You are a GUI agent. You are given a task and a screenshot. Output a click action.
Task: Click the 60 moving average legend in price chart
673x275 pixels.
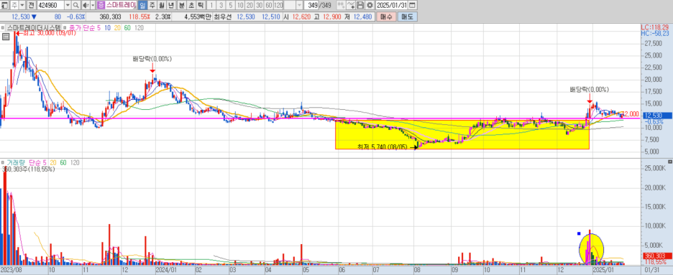tap(127, 27)
